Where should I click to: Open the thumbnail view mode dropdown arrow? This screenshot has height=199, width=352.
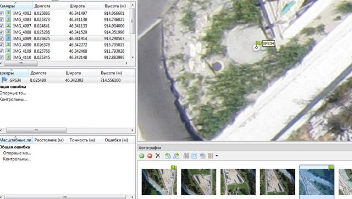[217, 156]
